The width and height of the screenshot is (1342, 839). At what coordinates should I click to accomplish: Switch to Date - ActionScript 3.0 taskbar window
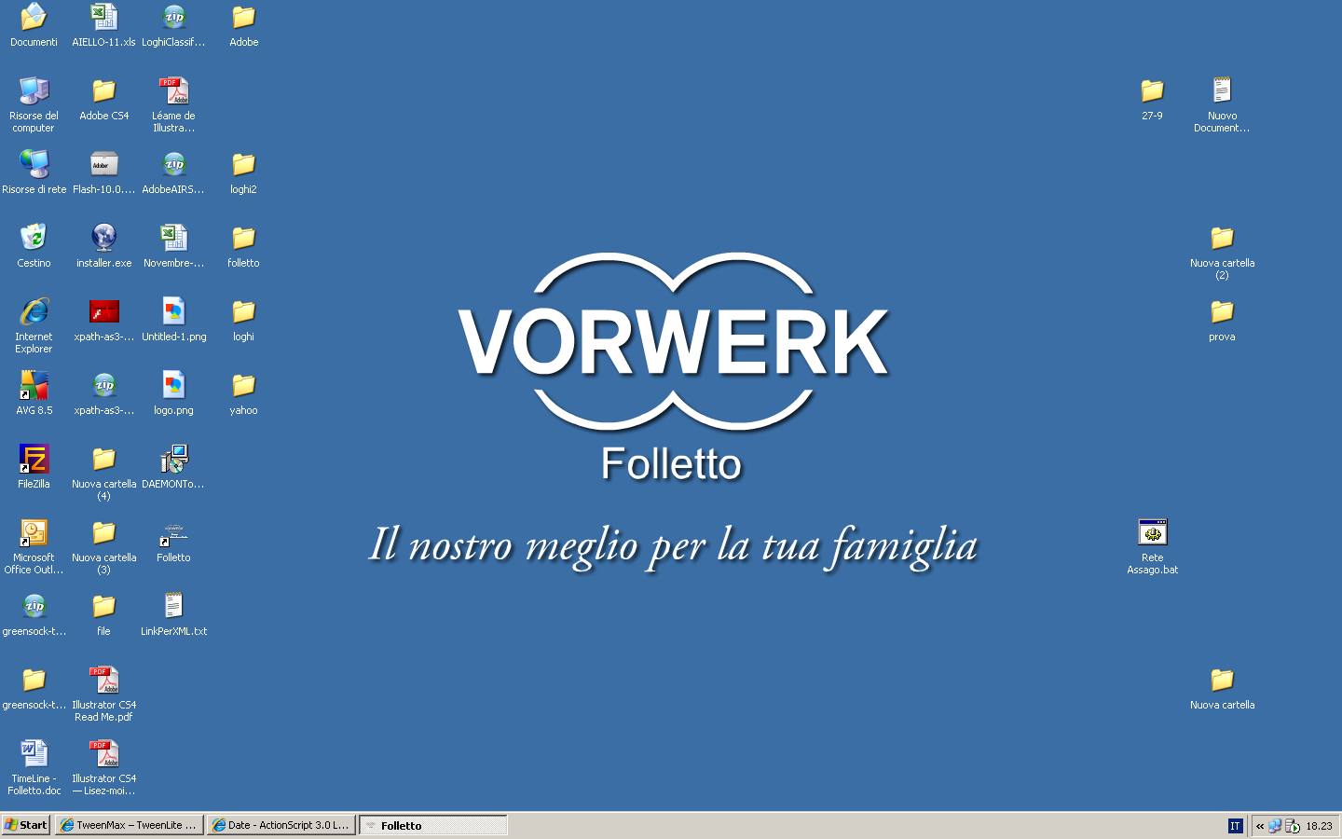281,825
